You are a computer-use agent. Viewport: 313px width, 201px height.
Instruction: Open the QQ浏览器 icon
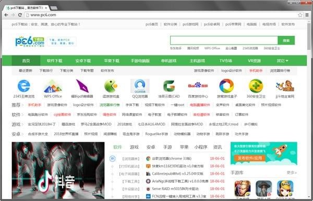pyautogui.click(x=140, y=86)
